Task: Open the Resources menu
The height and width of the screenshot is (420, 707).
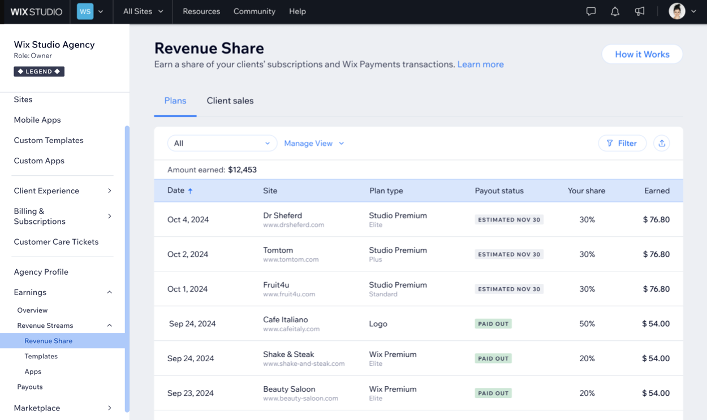Action: (201, 11)
